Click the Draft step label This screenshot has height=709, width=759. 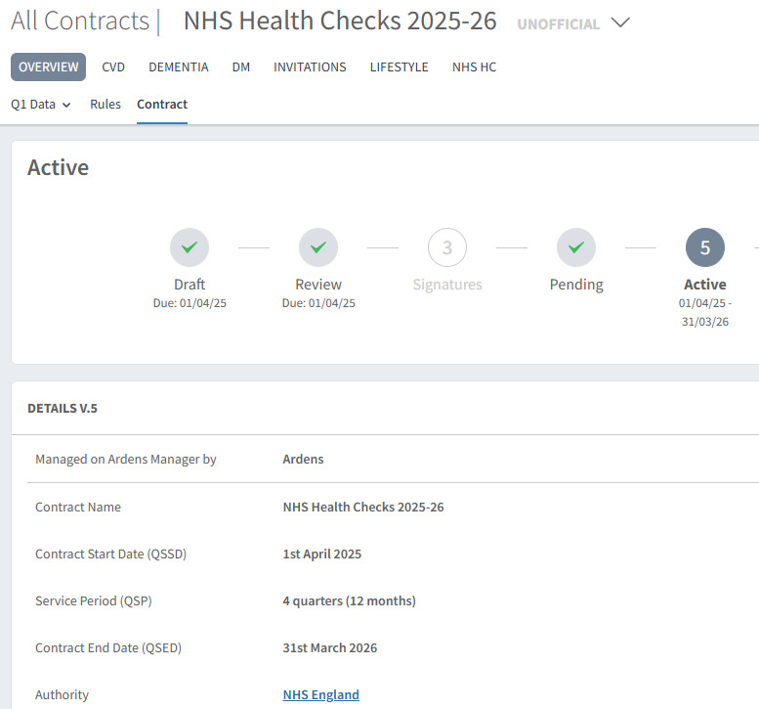pos(190,284)
